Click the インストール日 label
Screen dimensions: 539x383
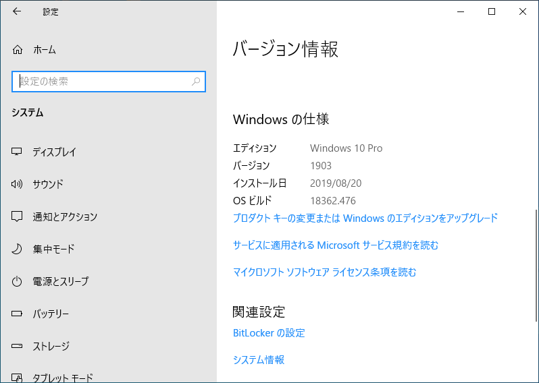click(x=259, y=183)
